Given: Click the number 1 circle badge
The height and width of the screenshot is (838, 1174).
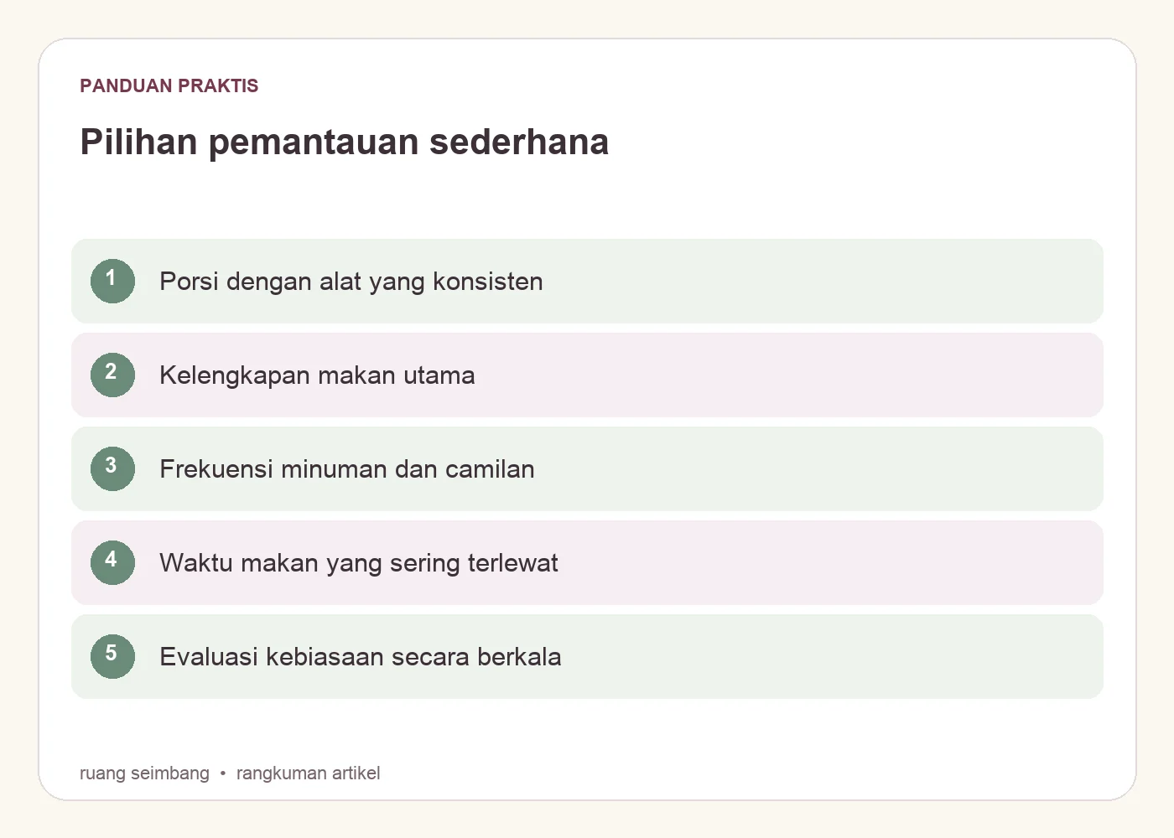Looking at the screenshot, I should click(112, 281).
